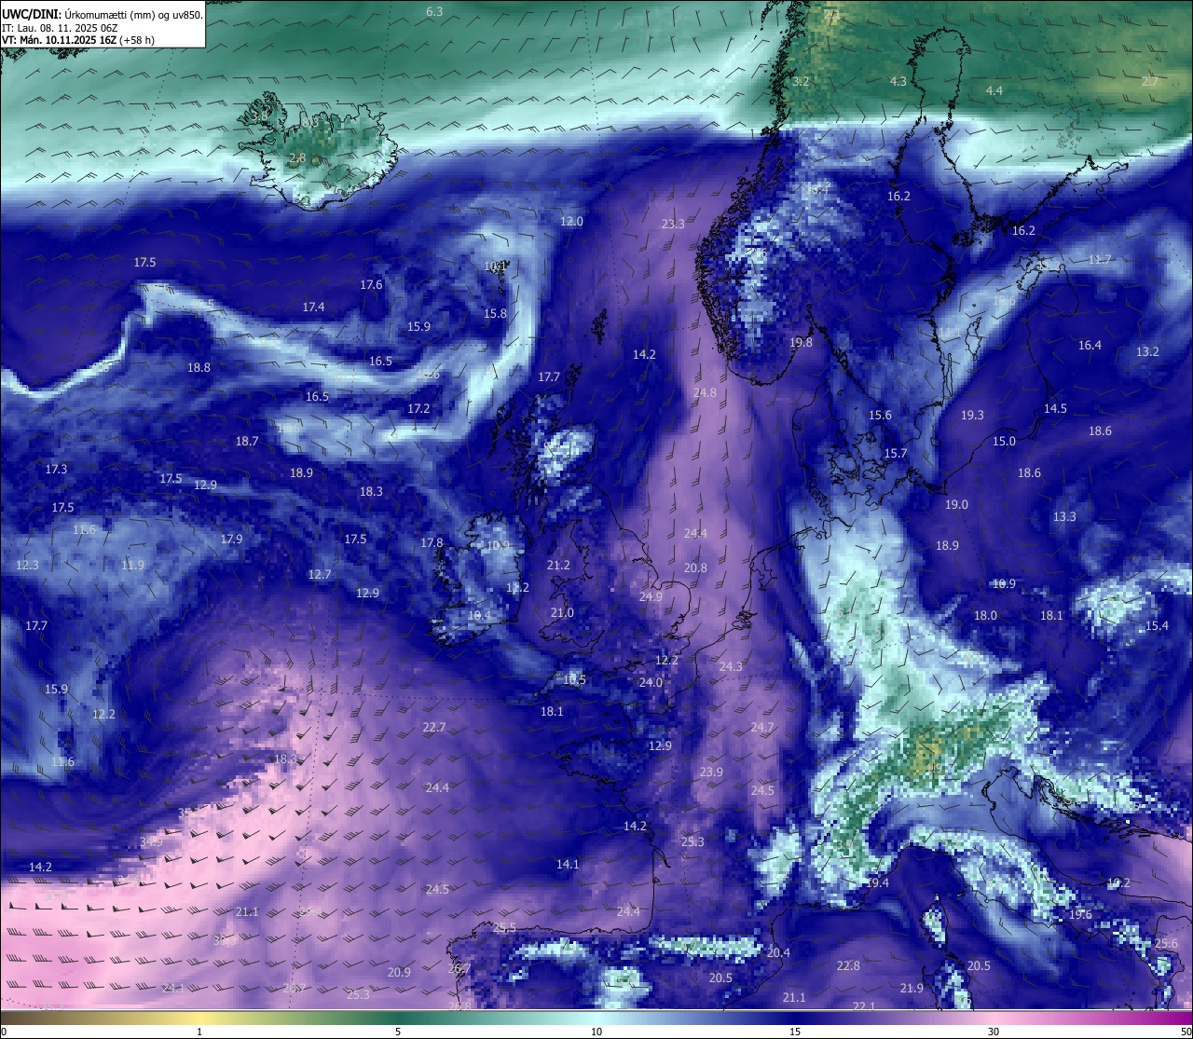The height and width of the screenshot is (1039, 1193).
Task: Click the 21.2 value label
Action: tap(558, 566)
